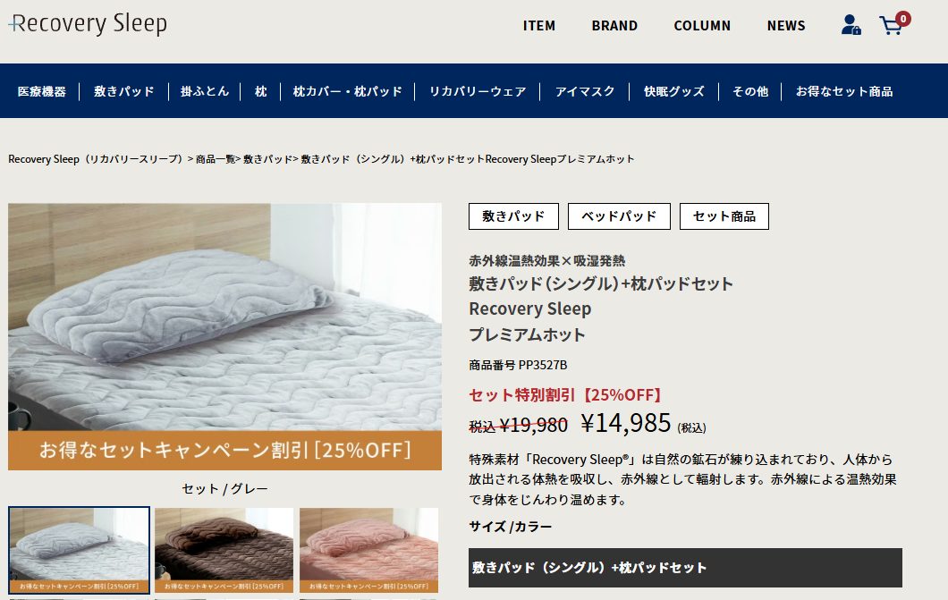This screenshot has height=600, width=948.
Task: Click the Recovery Sleep logo
Action: (x=88, y=23)
